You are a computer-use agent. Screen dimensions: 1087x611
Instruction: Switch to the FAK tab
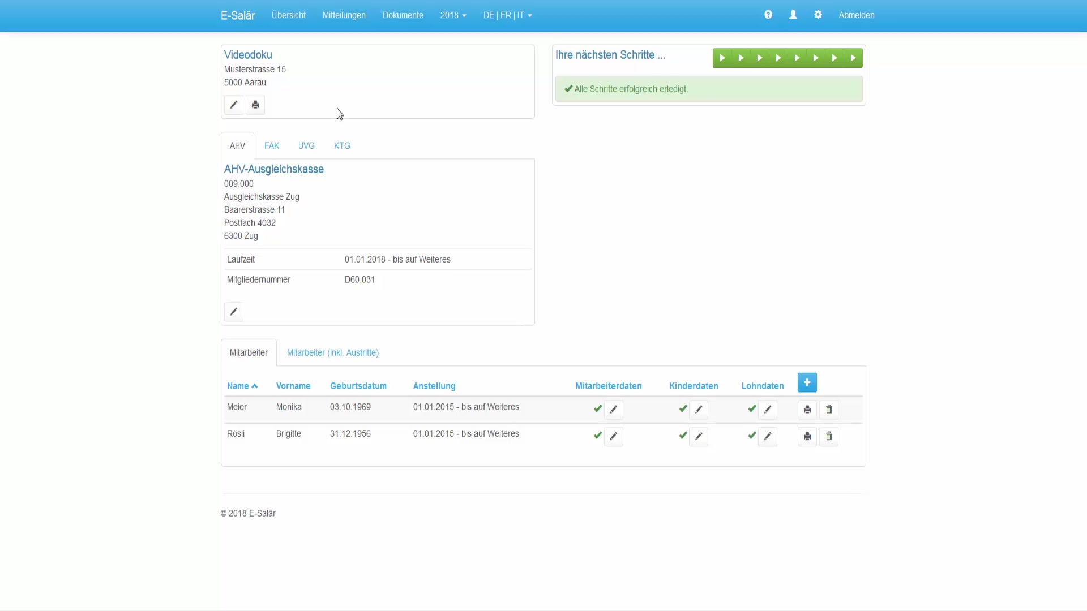(272, 145)
